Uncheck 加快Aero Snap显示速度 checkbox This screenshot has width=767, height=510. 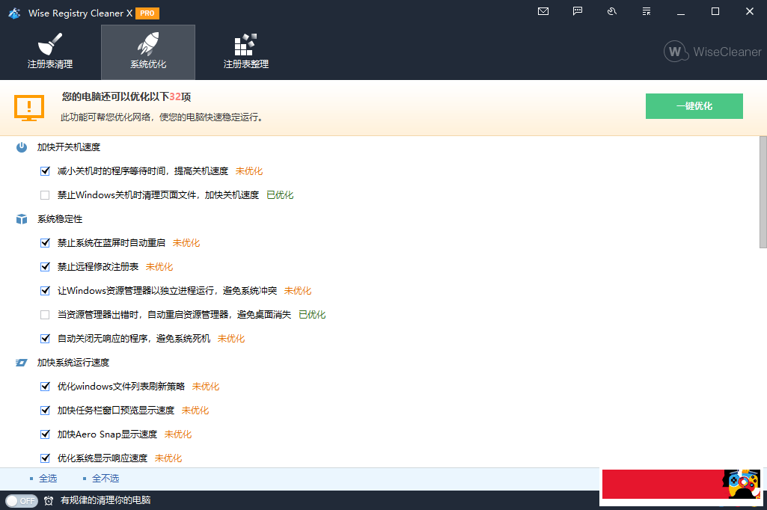pos(45,434)
